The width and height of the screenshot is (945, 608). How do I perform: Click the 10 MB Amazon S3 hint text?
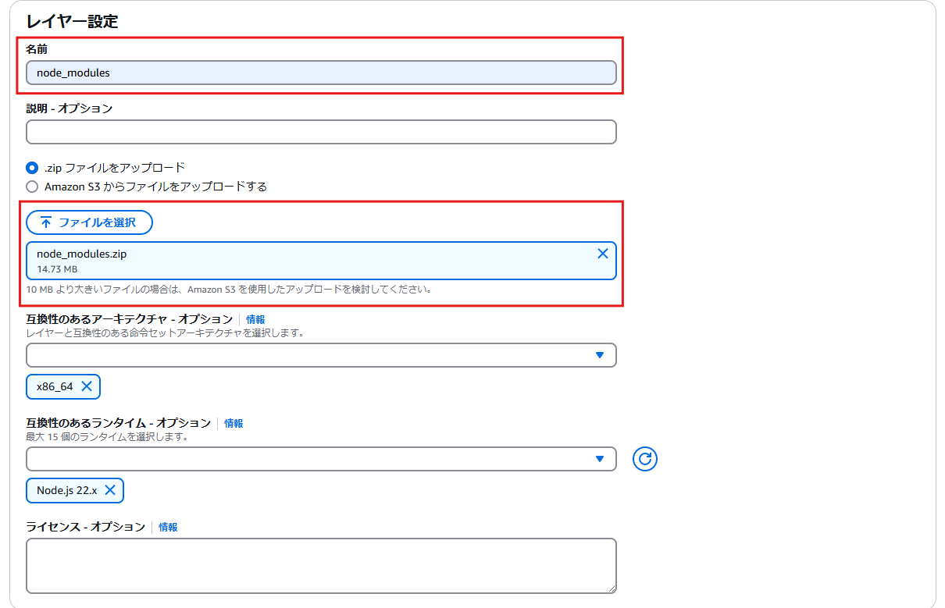coord(229,289)
